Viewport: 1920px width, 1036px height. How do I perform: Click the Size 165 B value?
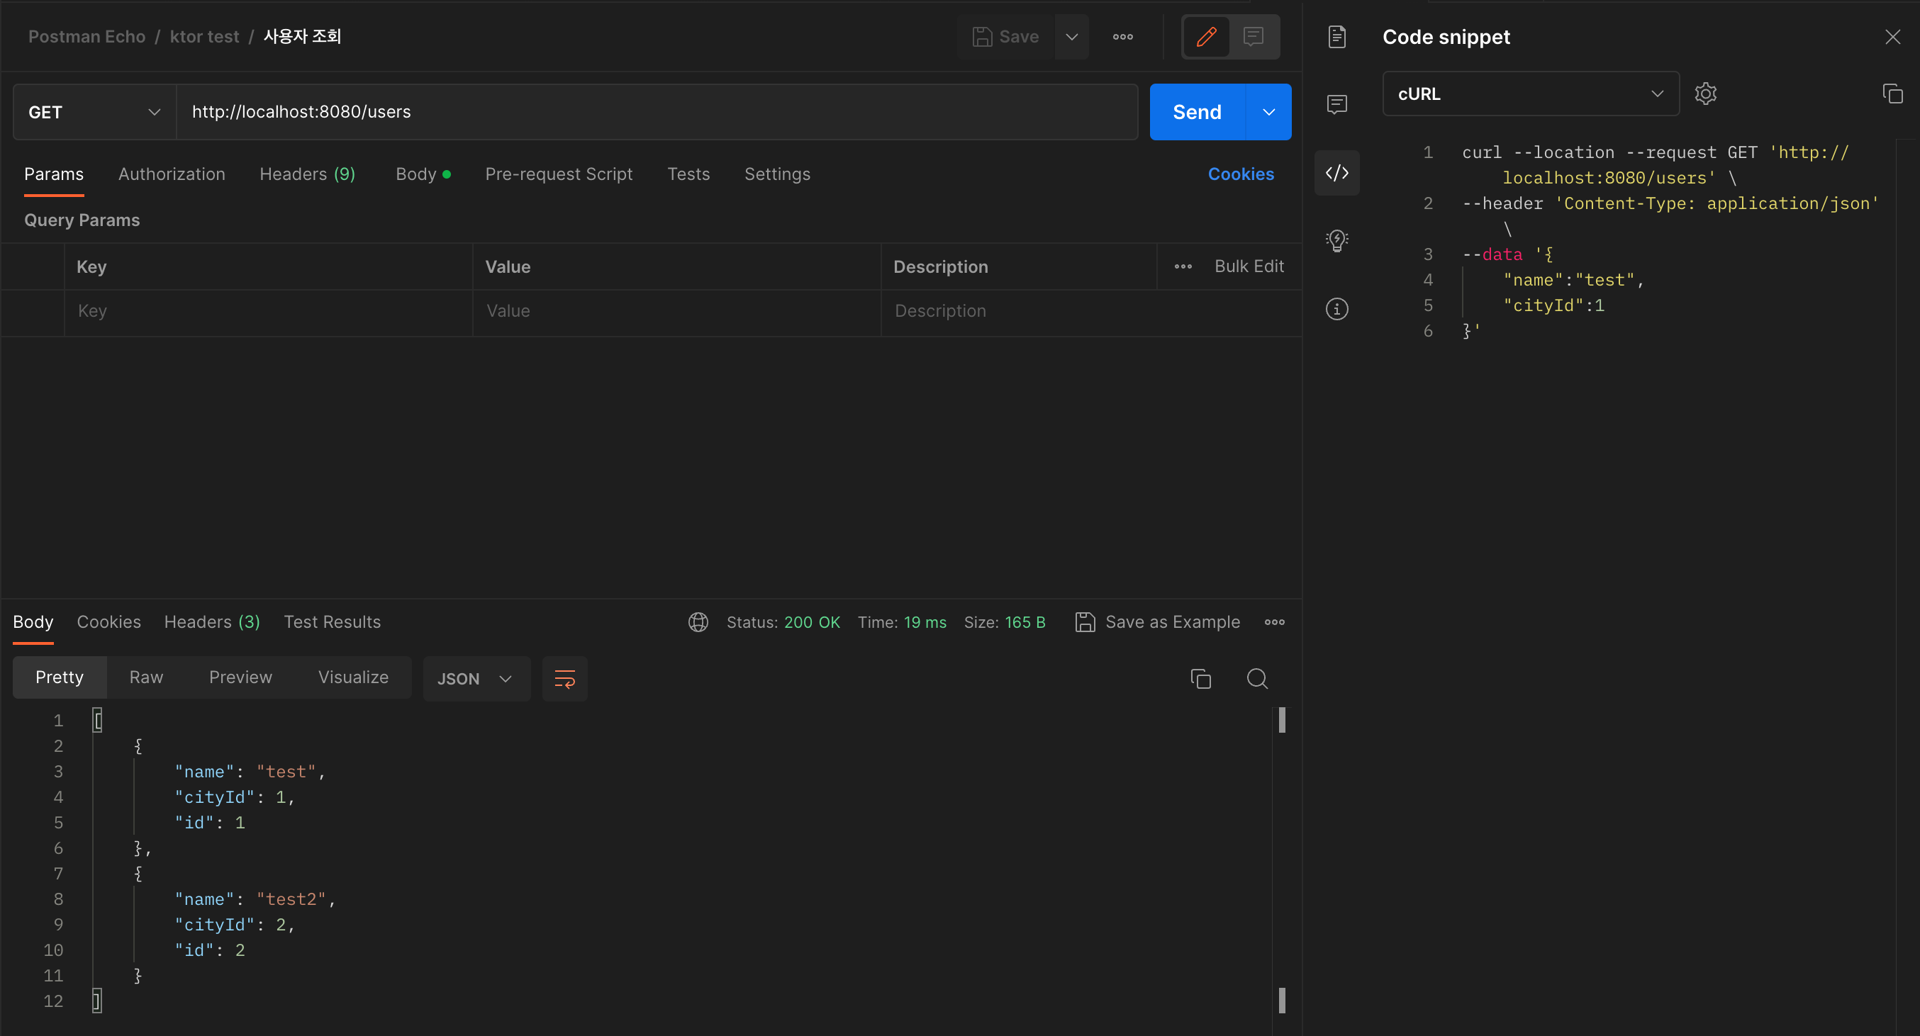[x=1025, y=622]
